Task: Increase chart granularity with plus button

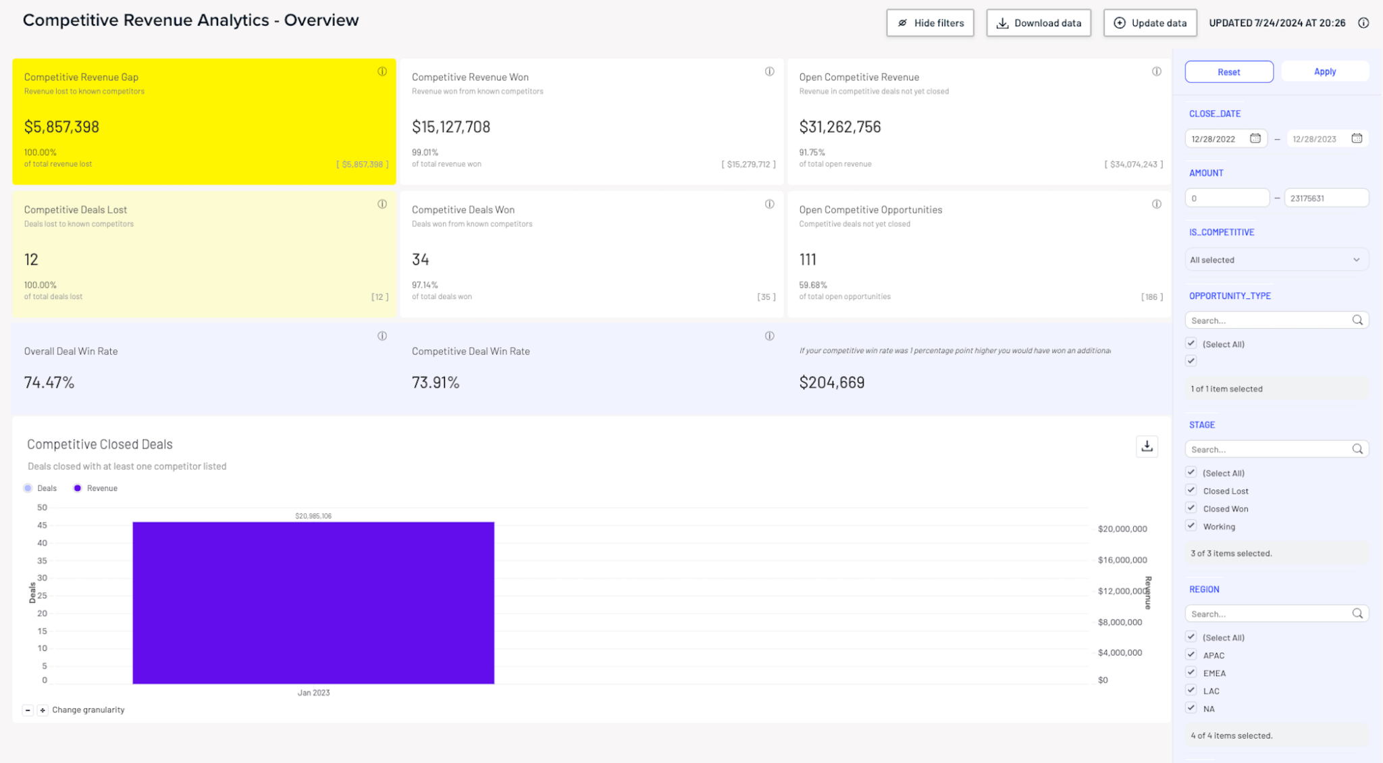Action: tap(43, 710)
